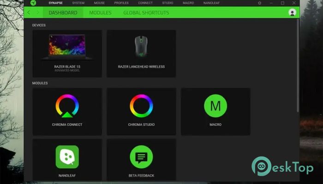323x184 pixels.
Task: Open the Macro top menu
Action: (x=188, y=3)
